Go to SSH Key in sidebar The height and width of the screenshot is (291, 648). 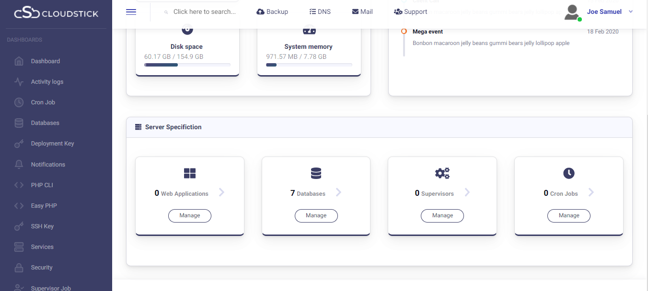click(42, 226)
